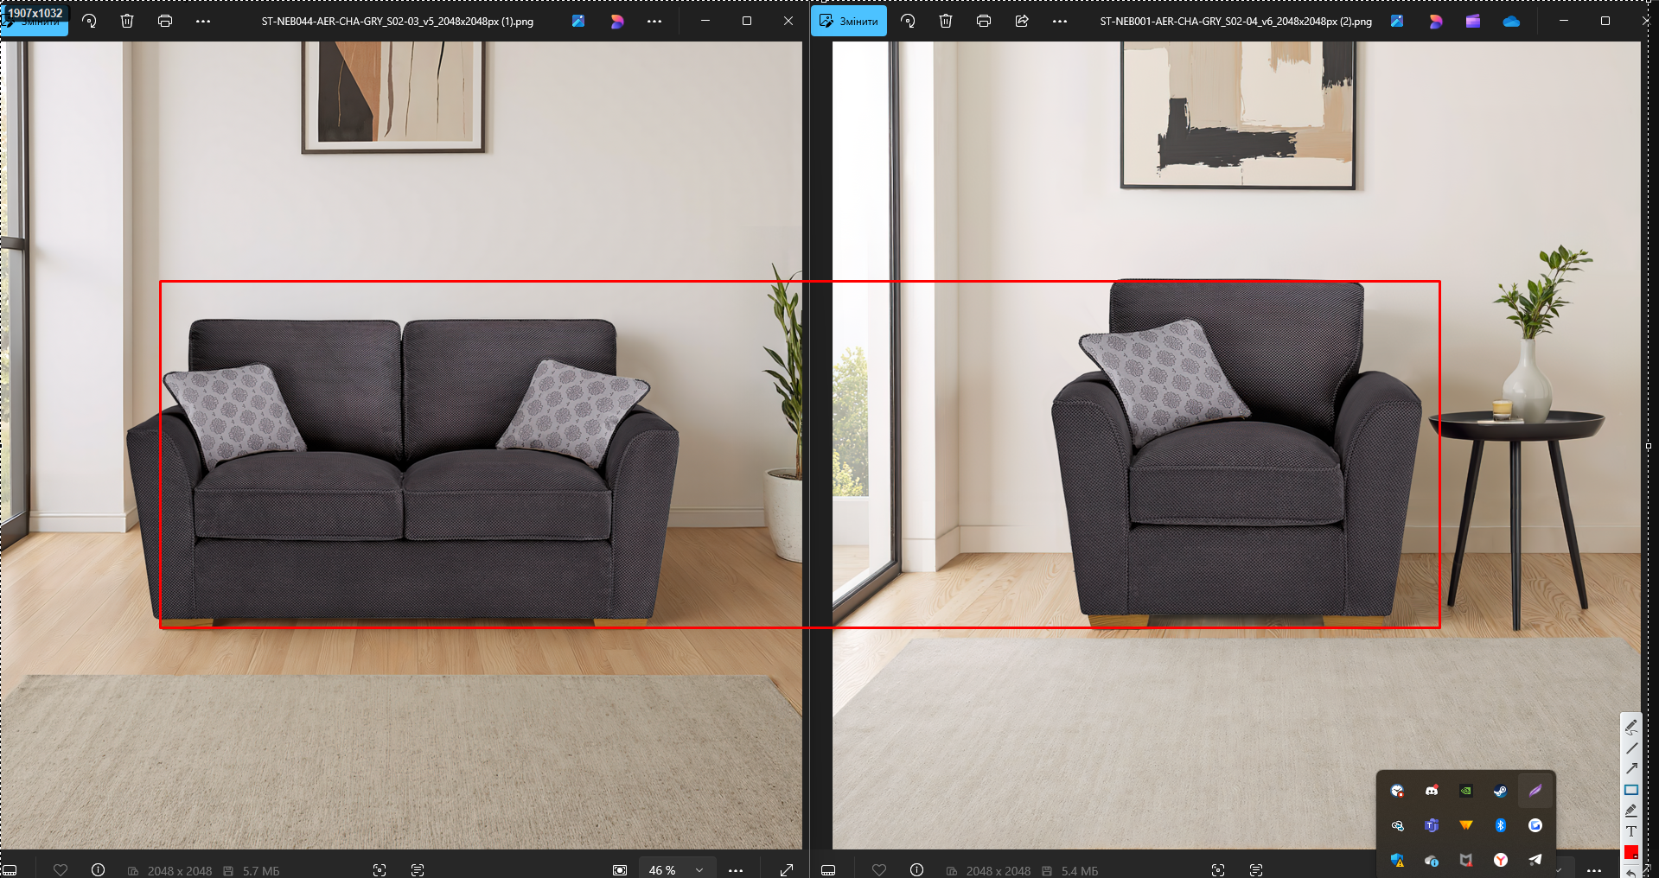
Task: Select the rectangle tool in the screenshot toolbar
Action: [1631, 790]
